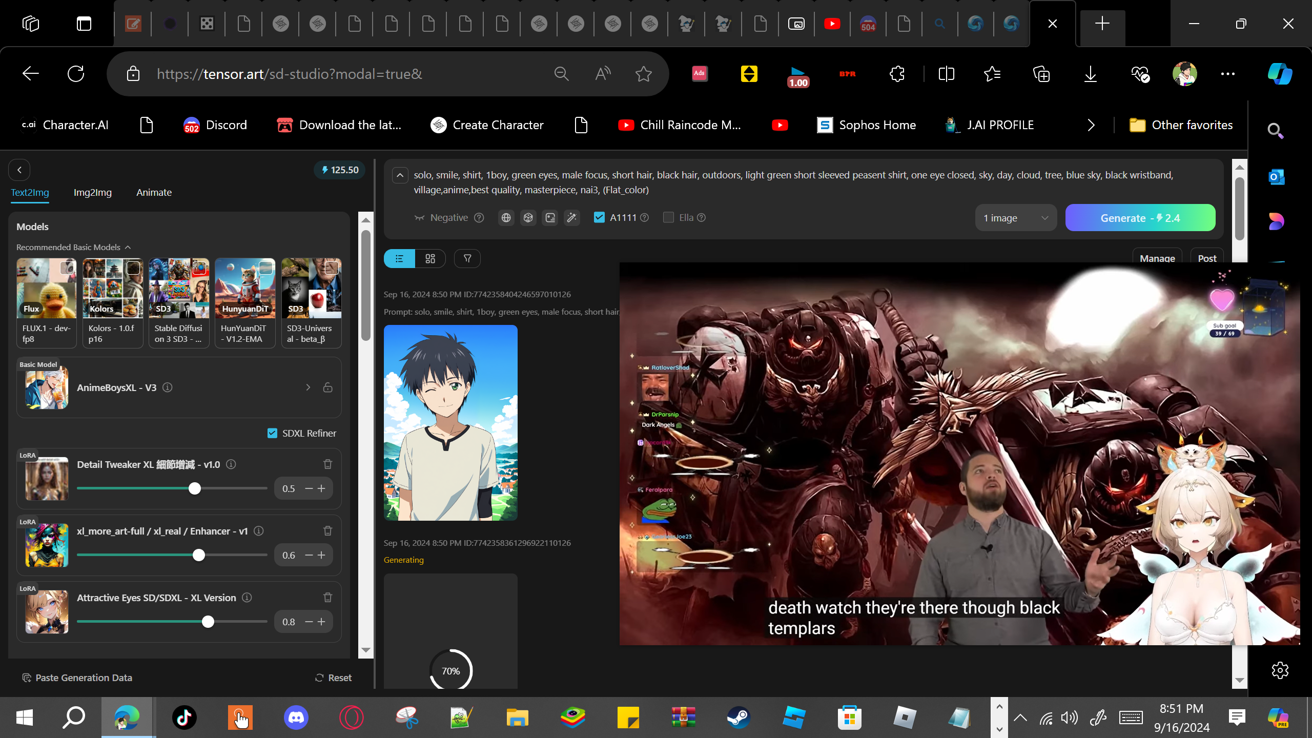The height and width of the screenshot is (738, 1312).
Task: Show info for AnimeBoysXL - V3 model
Action: [x=167, y=387]
